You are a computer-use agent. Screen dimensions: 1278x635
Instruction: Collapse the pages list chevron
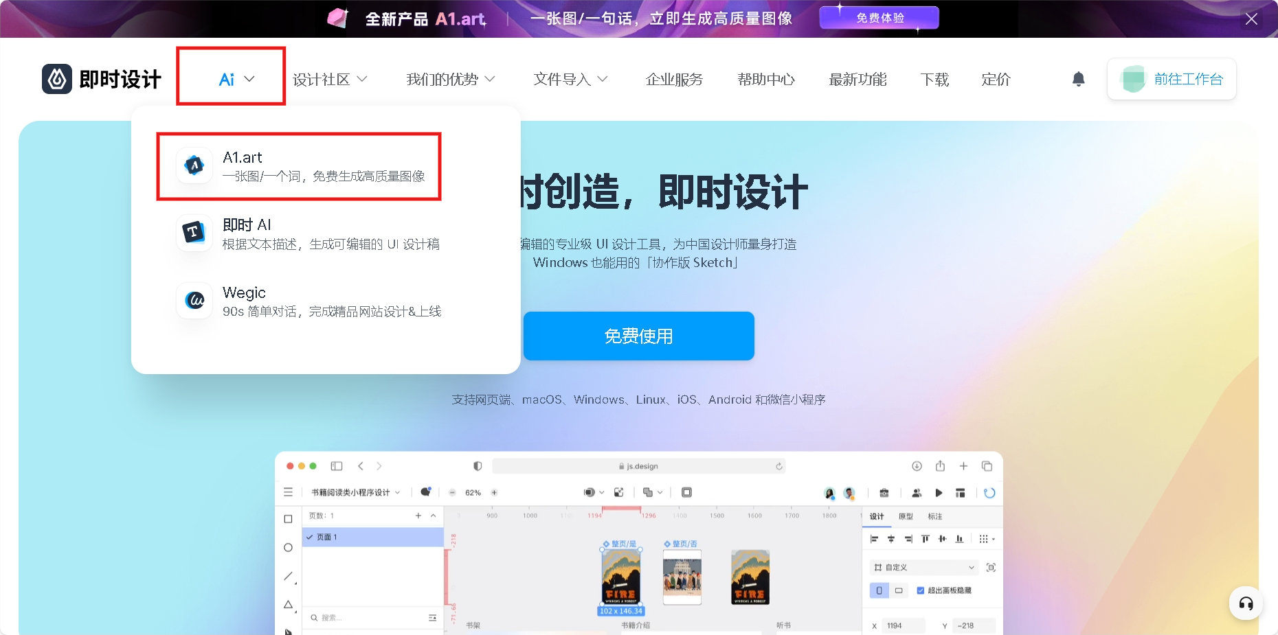[x=433, y=516]
